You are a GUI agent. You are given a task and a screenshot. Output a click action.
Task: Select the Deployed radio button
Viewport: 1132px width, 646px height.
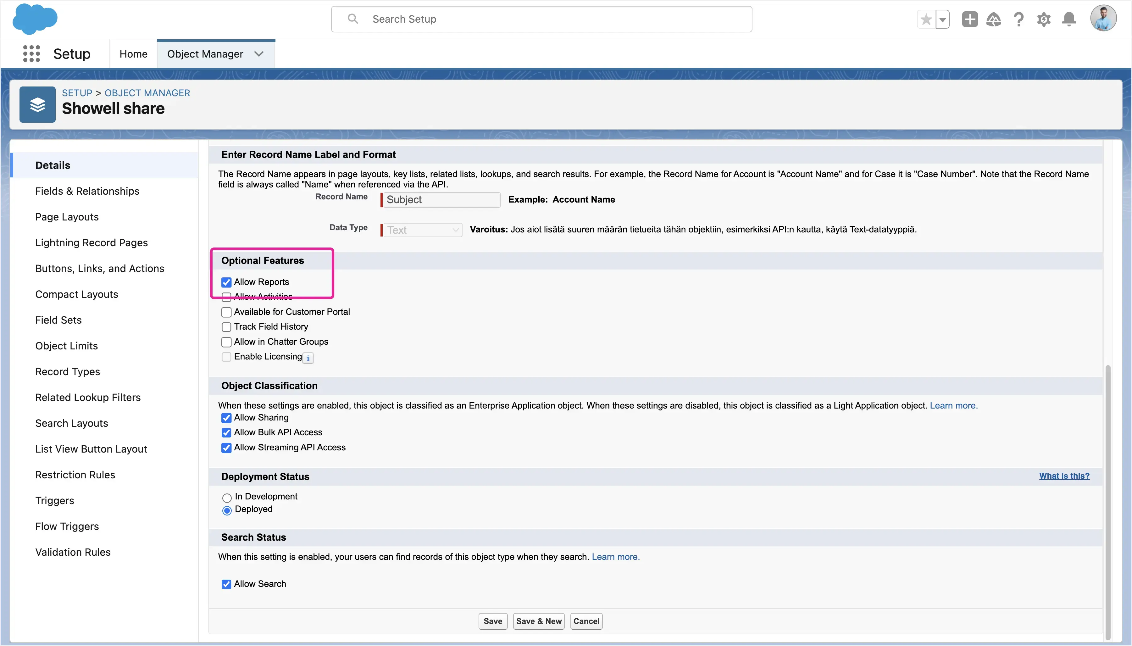227,511
